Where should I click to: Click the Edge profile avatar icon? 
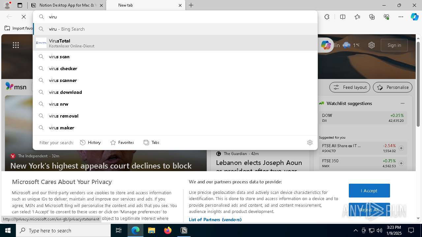[7, 5]
